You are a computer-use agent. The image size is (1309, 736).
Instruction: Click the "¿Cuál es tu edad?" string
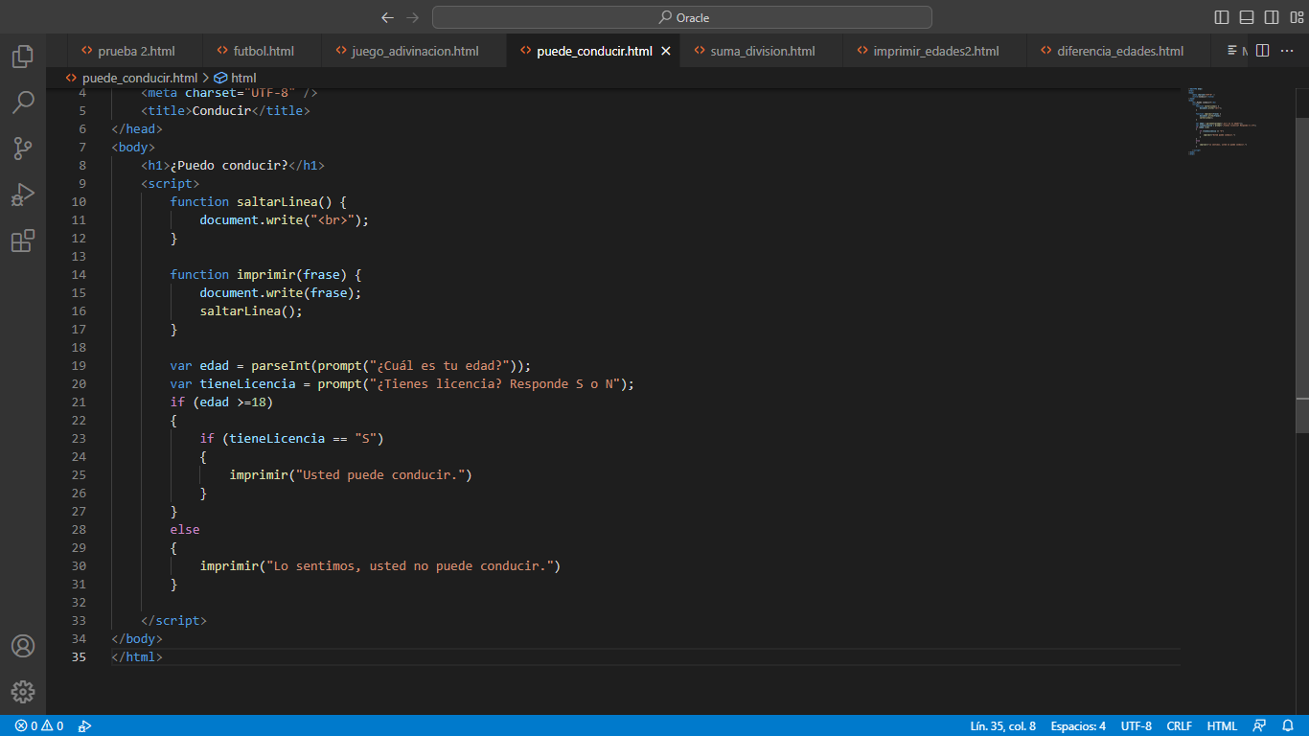439,365
